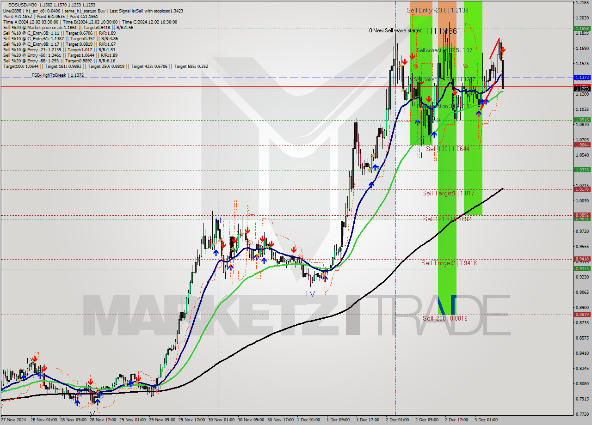The height and width of the screenshot is (425, 592).
Task: Click '2 Dec 09:00' on the time axis
Action: tap(427, 420)
